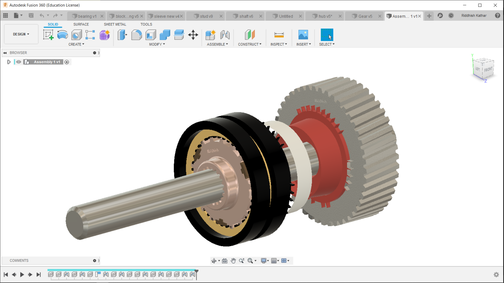Open the job status clock icon
Viewport: 504px width, 283px height.
pyautogui.click(x=451, y=15)
